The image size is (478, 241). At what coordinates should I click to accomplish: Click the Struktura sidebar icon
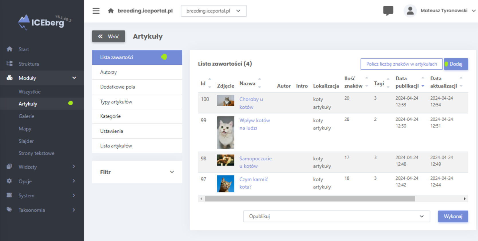coord(9,63)
